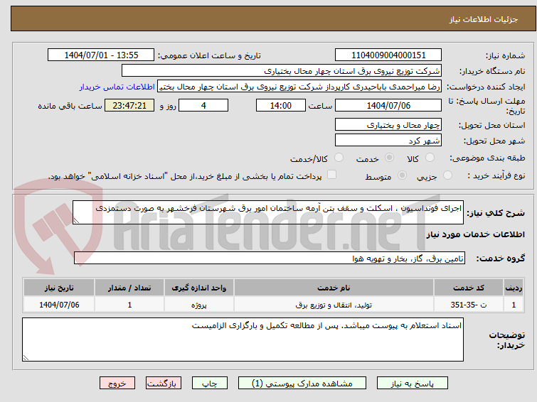Image resolution: width=537 pixels, height=402 pixels.
Task: Click the table date cell 1404/07/06
Action: point(59,305)
